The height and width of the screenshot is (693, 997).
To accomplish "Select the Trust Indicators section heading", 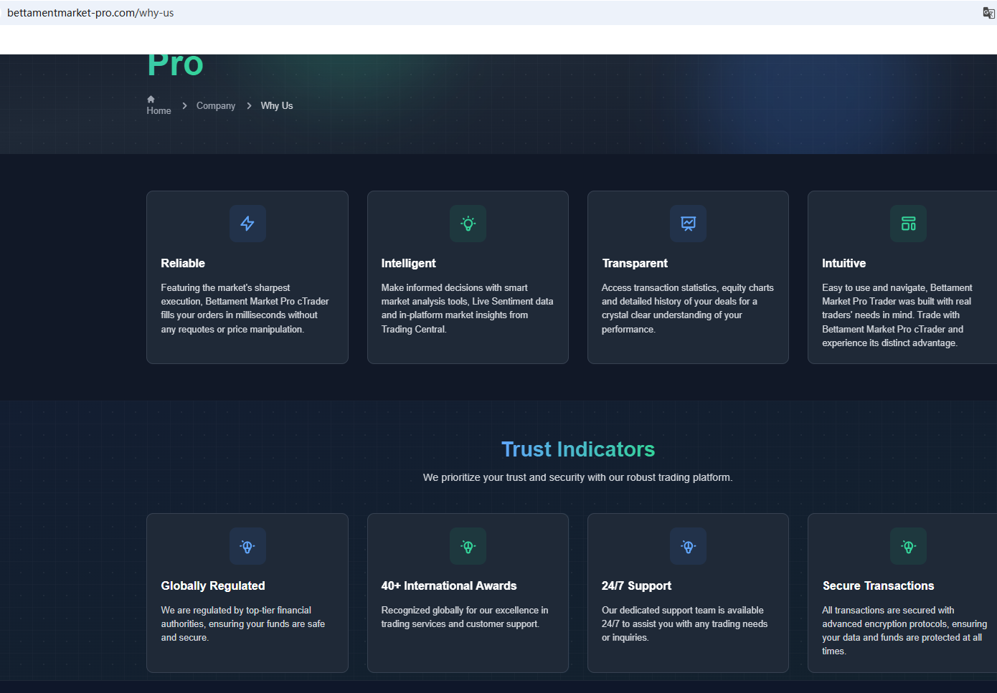I will pyautogui.click(x=577, y=449).
